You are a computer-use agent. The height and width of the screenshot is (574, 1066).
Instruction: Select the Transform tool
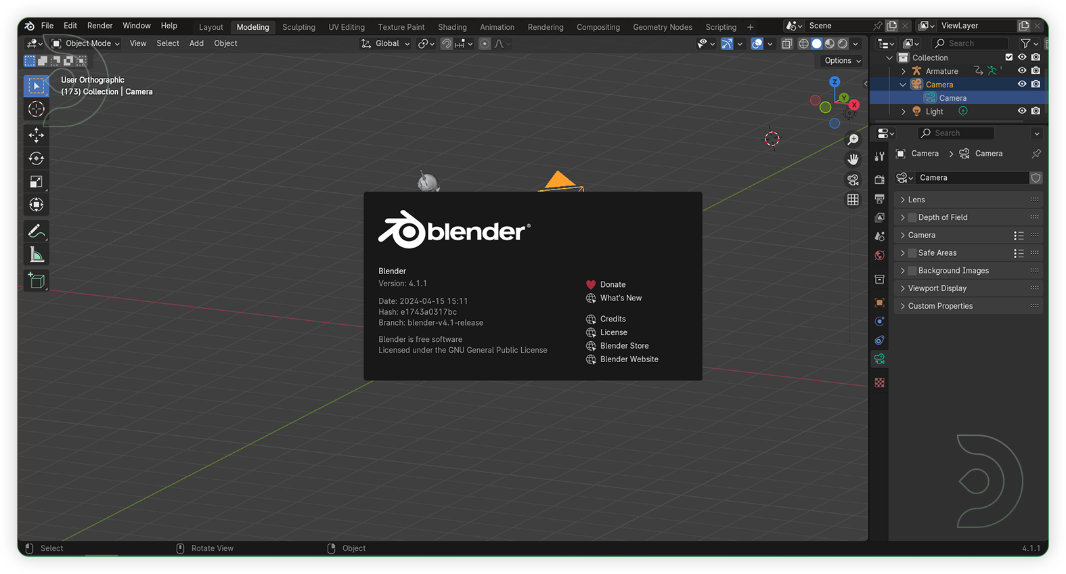37,204
